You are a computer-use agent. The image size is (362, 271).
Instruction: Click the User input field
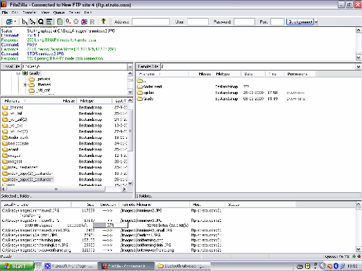click(198, 22)
